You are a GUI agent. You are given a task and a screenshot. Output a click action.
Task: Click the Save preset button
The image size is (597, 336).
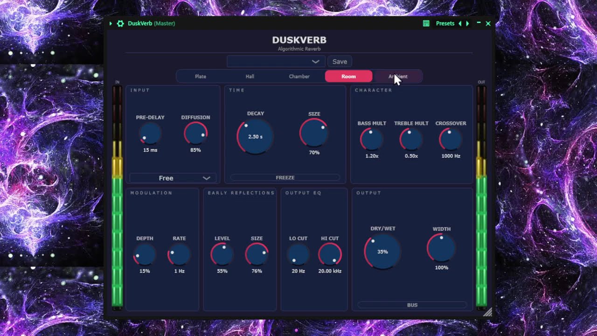coord(340,62)
